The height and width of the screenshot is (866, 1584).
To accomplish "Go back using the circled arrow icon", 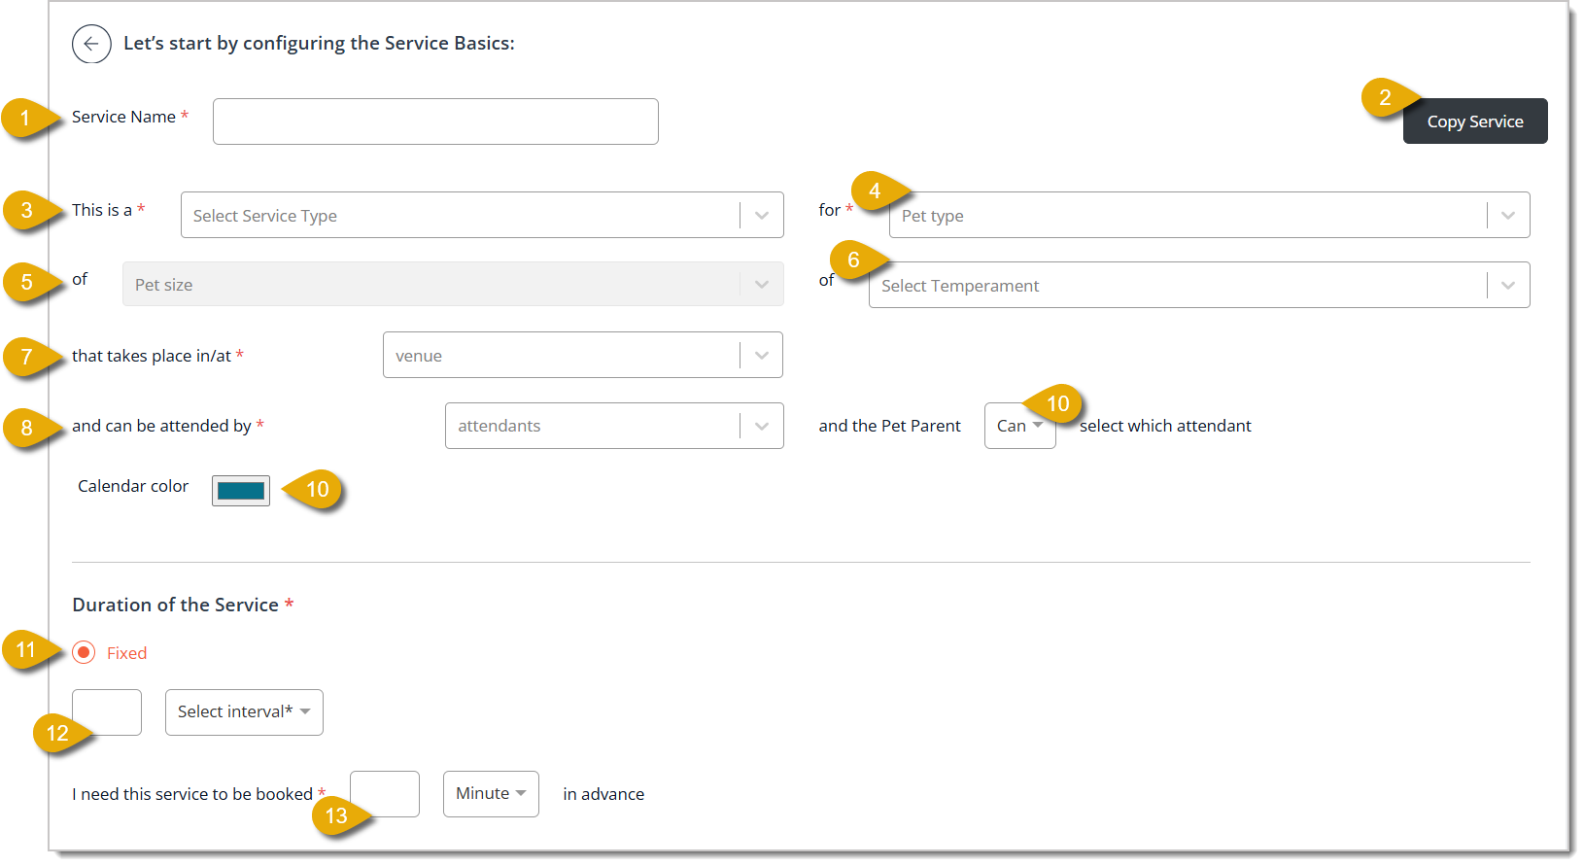I will [91, 44].
